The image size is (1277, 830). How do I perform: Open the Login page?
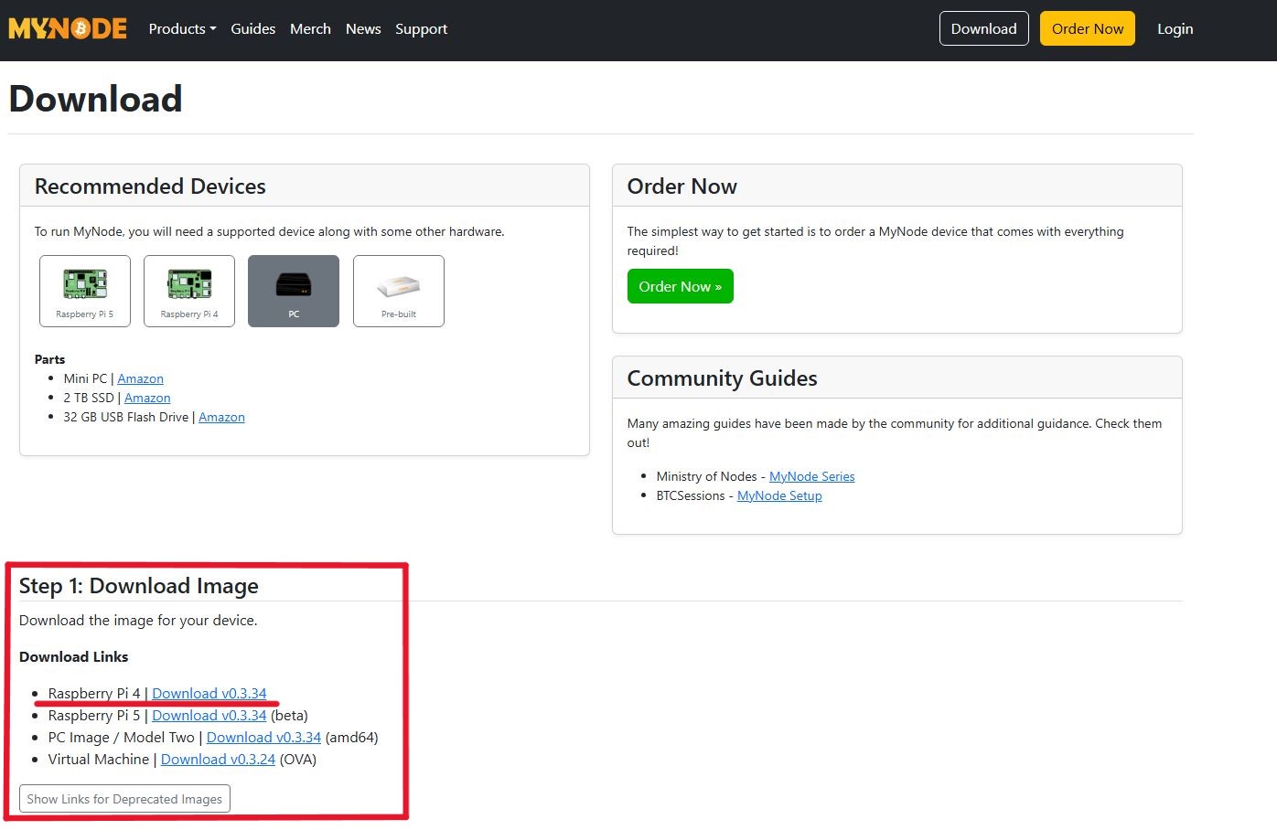pos(1175,28)
